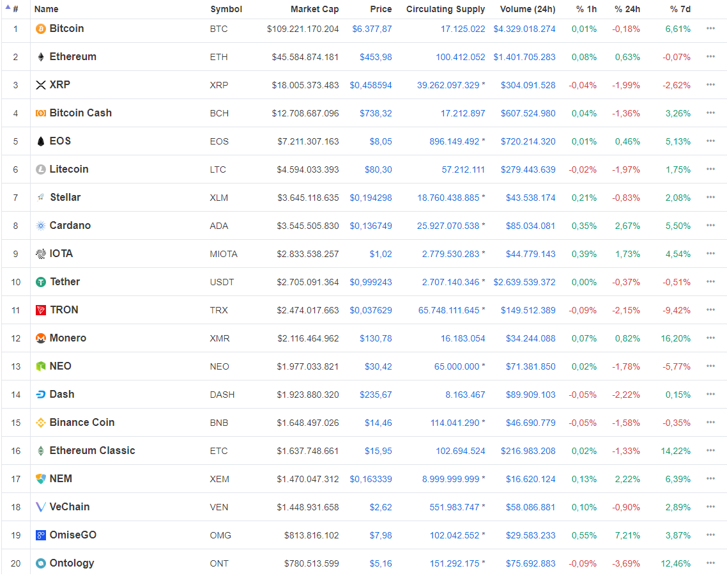
Task: Click the Tether logo icon
Action: pyautogui.click(x=41, y=282)
